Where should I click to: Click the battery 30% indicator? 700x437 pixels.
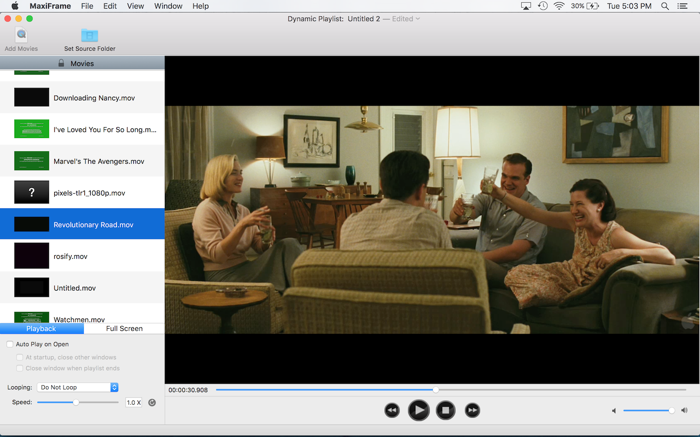point(585,6)
